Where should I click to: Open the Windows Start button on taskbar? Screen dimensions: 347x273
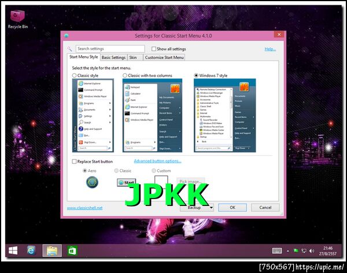click(x=13, y=250)
